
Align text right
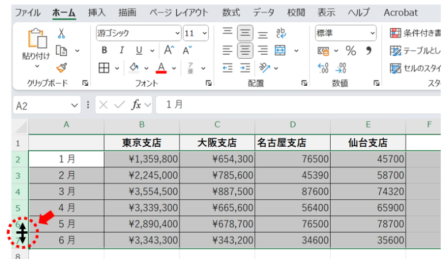click(x=262, y=50)
